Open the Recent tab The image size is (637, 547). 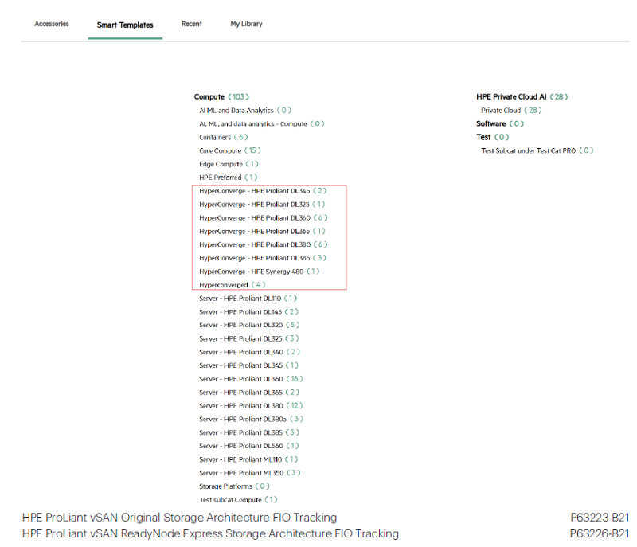click(191, 24)
